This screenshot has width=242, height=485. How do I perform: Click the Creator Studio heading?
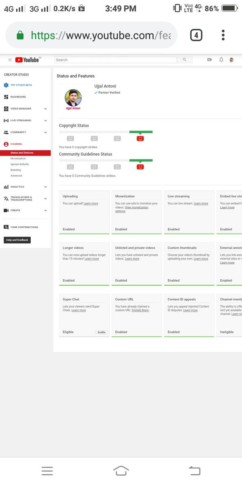[17, 75]
